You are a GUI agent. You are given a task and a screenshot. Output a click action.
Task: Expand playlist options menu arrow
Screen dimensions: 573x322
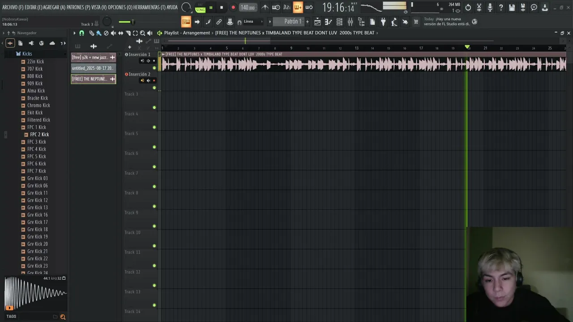click(x=74, y=33)
